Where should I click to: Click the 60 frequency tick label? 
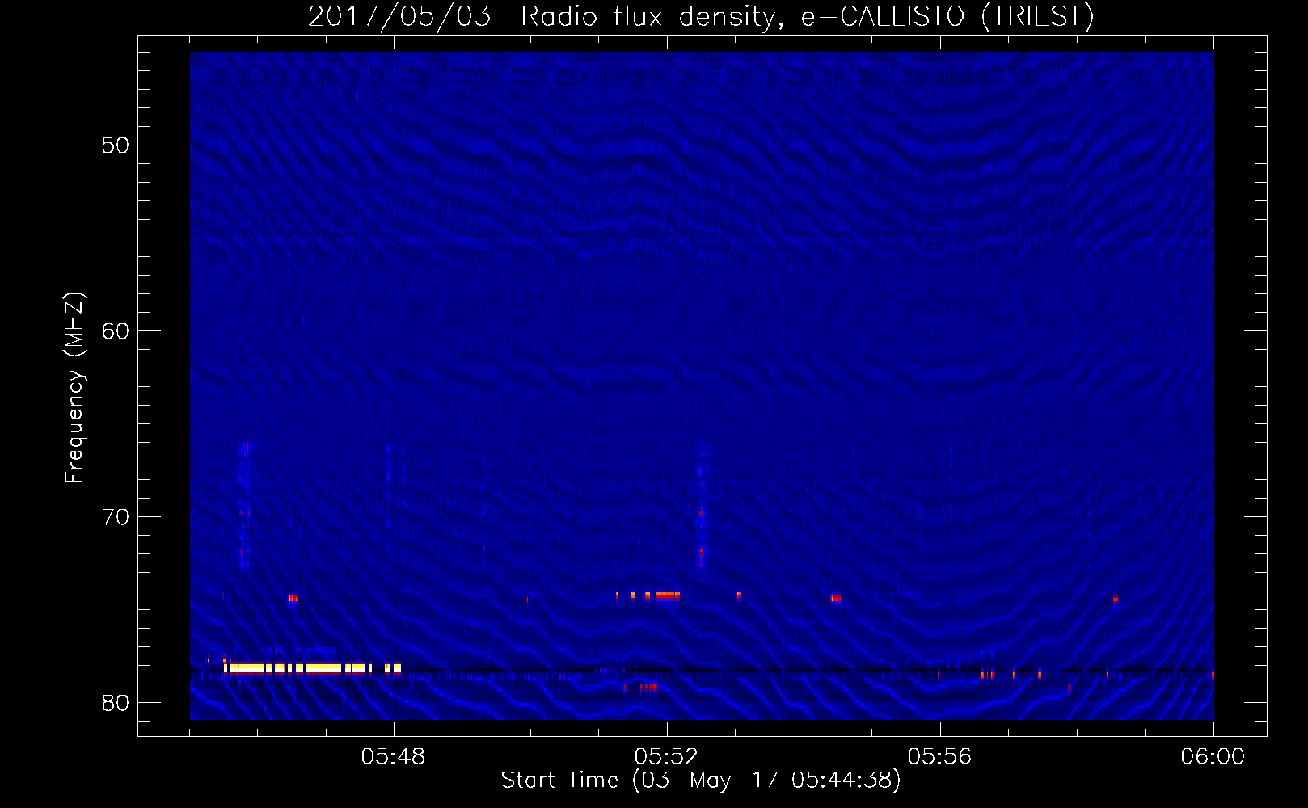click(116, 331)
